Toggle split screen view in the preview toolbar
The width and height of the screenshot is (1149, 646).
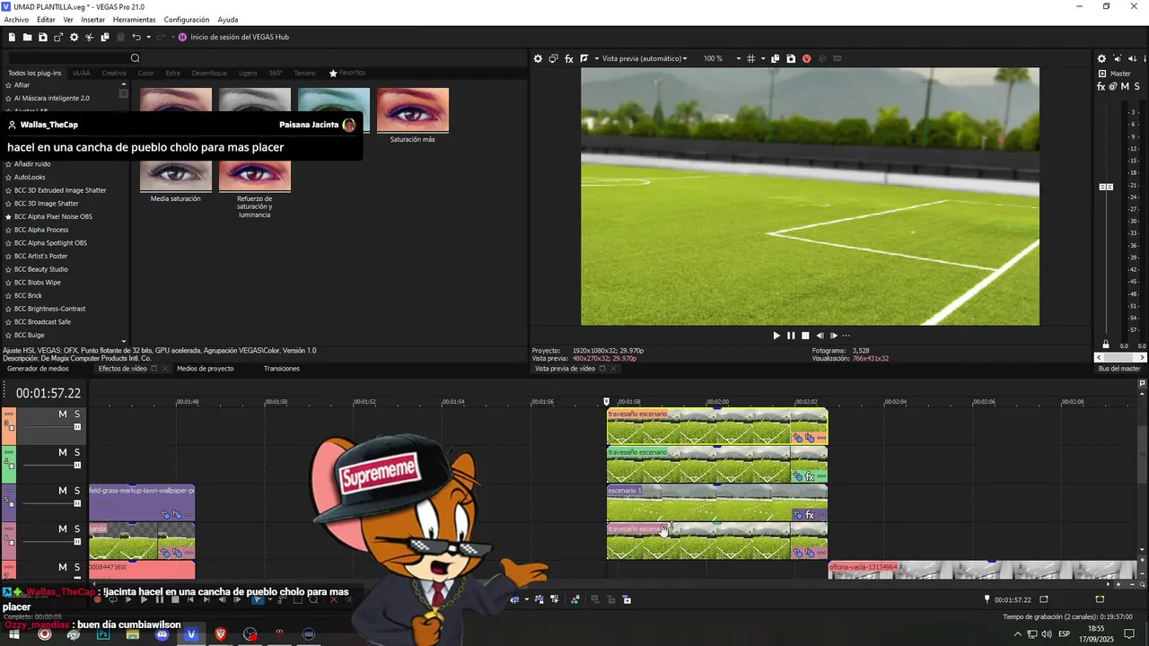(584, 58)
